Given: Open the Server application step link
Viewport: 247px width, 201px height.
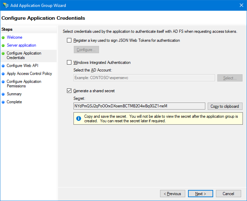Looking at the screenshot, I should point(21,45).
